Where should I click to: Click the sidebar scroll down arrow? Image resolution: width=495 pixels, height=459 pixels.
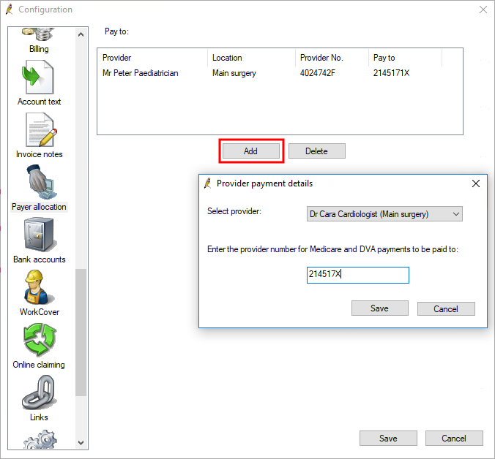coord(81,443)
